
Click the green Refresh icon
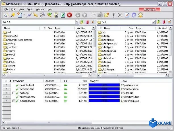[x=63, y=15]
